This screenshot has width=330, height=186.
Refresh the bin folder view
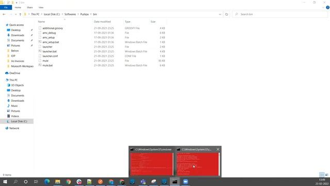tap(226, 14)
